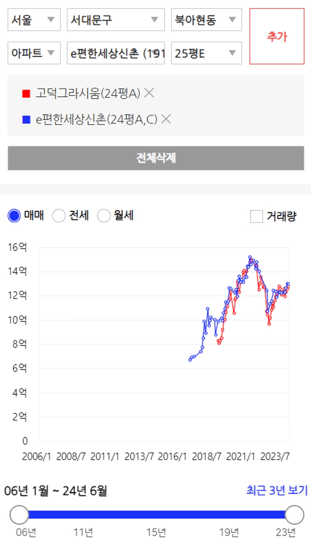Click the 19년 mark on the timeline
The image size is (311, 545).
[229, 533]
